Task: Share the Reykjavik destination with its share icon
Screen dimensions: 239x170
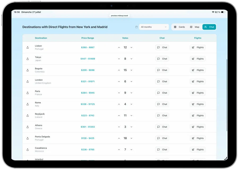Action: (27, 115)
